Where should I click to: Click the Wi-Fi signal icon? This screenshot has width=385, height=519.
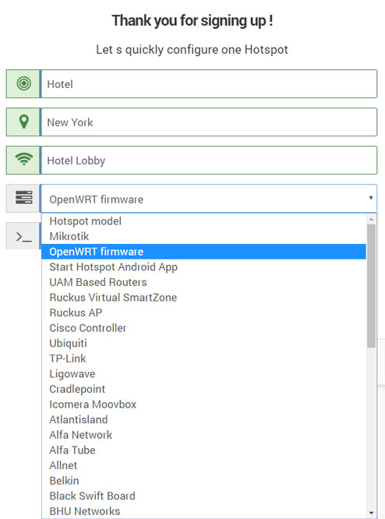pos(24,160)
